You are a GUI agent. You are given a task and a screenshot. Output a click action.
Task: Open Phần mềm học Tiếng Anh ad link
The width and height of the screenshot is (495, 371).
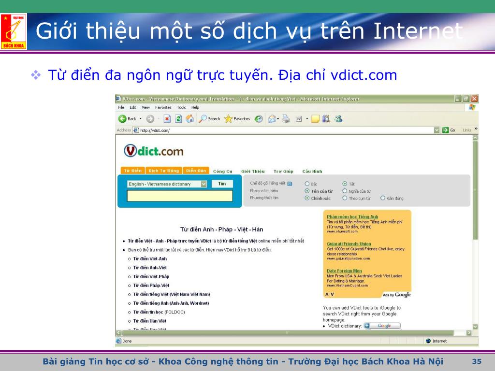point(352,217)
